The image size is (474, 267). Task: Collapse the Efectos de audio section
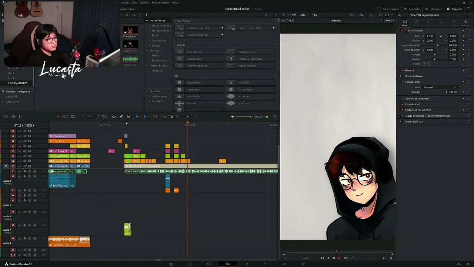[x=147, y=66]
